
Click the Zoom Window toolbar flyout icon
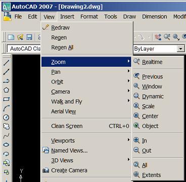tap(176, 37)
